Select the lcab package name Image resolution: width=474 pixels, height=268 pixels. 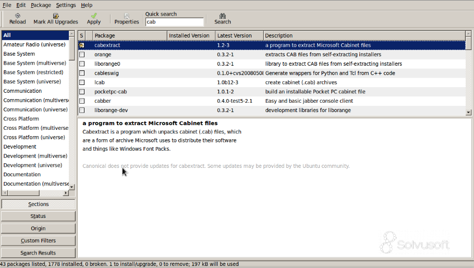100,82
